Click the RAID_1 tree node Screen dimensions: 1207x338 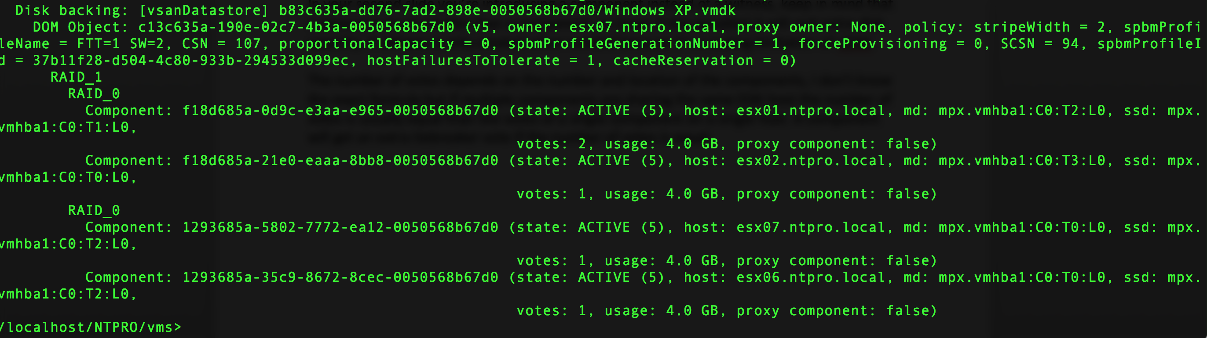tap(76, 77)
